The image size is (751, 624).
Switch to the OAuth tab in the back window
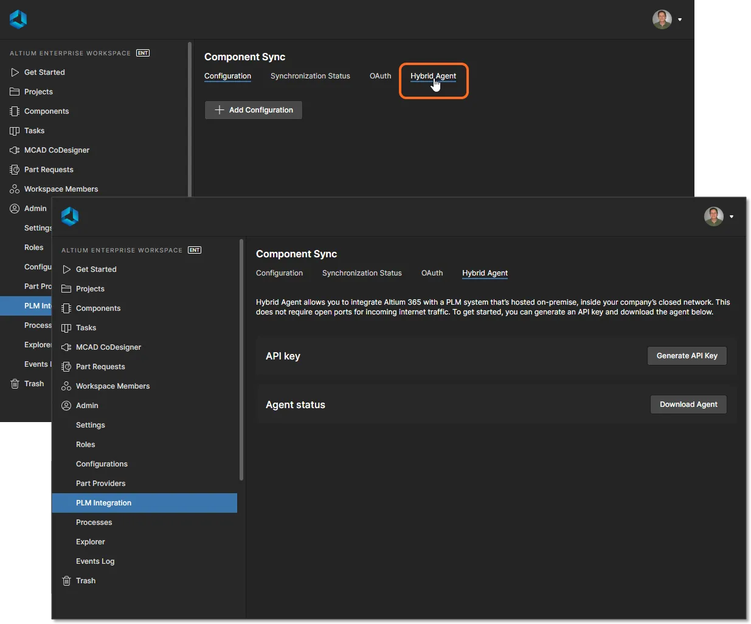click(380, 76)
